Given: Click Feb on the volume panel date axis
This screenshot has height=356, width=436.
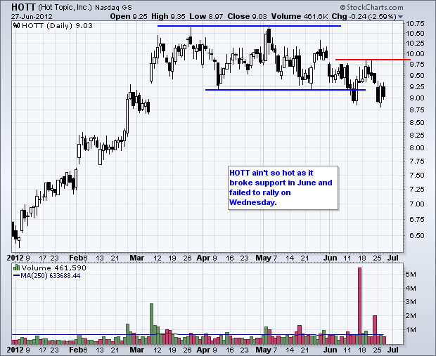Looking at the screenshot, I should (76, 350).
